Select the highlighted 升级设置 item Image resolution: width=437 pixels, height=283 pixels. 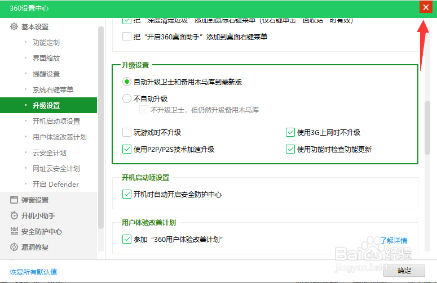(48, 105)
